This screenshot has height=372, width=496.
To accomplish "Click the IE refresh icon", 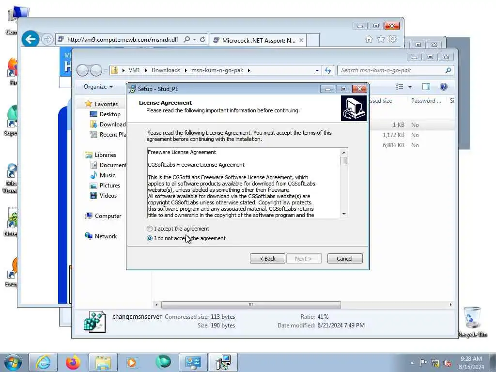I will tap(202, 40).
